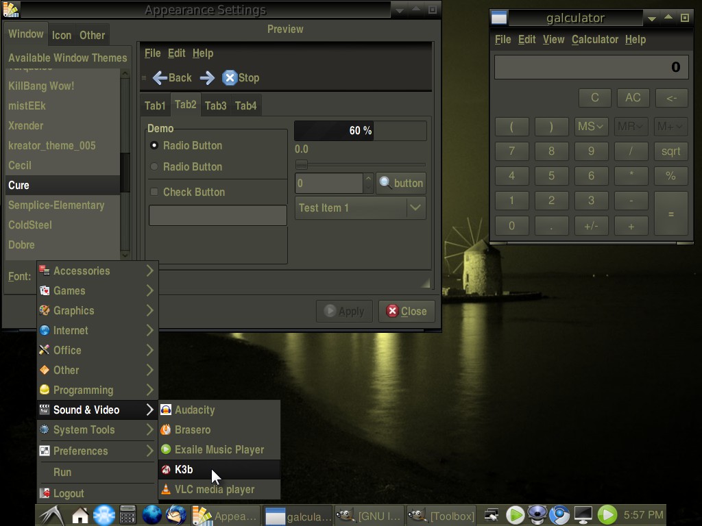The height and width of the screenshot is (526, 702).
Task: Launch Audacity from the Sound & Video submenu
Action: coord(219,410)
